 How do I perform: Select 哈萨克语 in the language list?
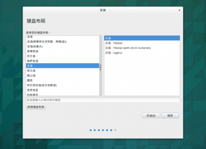(63, 61)
